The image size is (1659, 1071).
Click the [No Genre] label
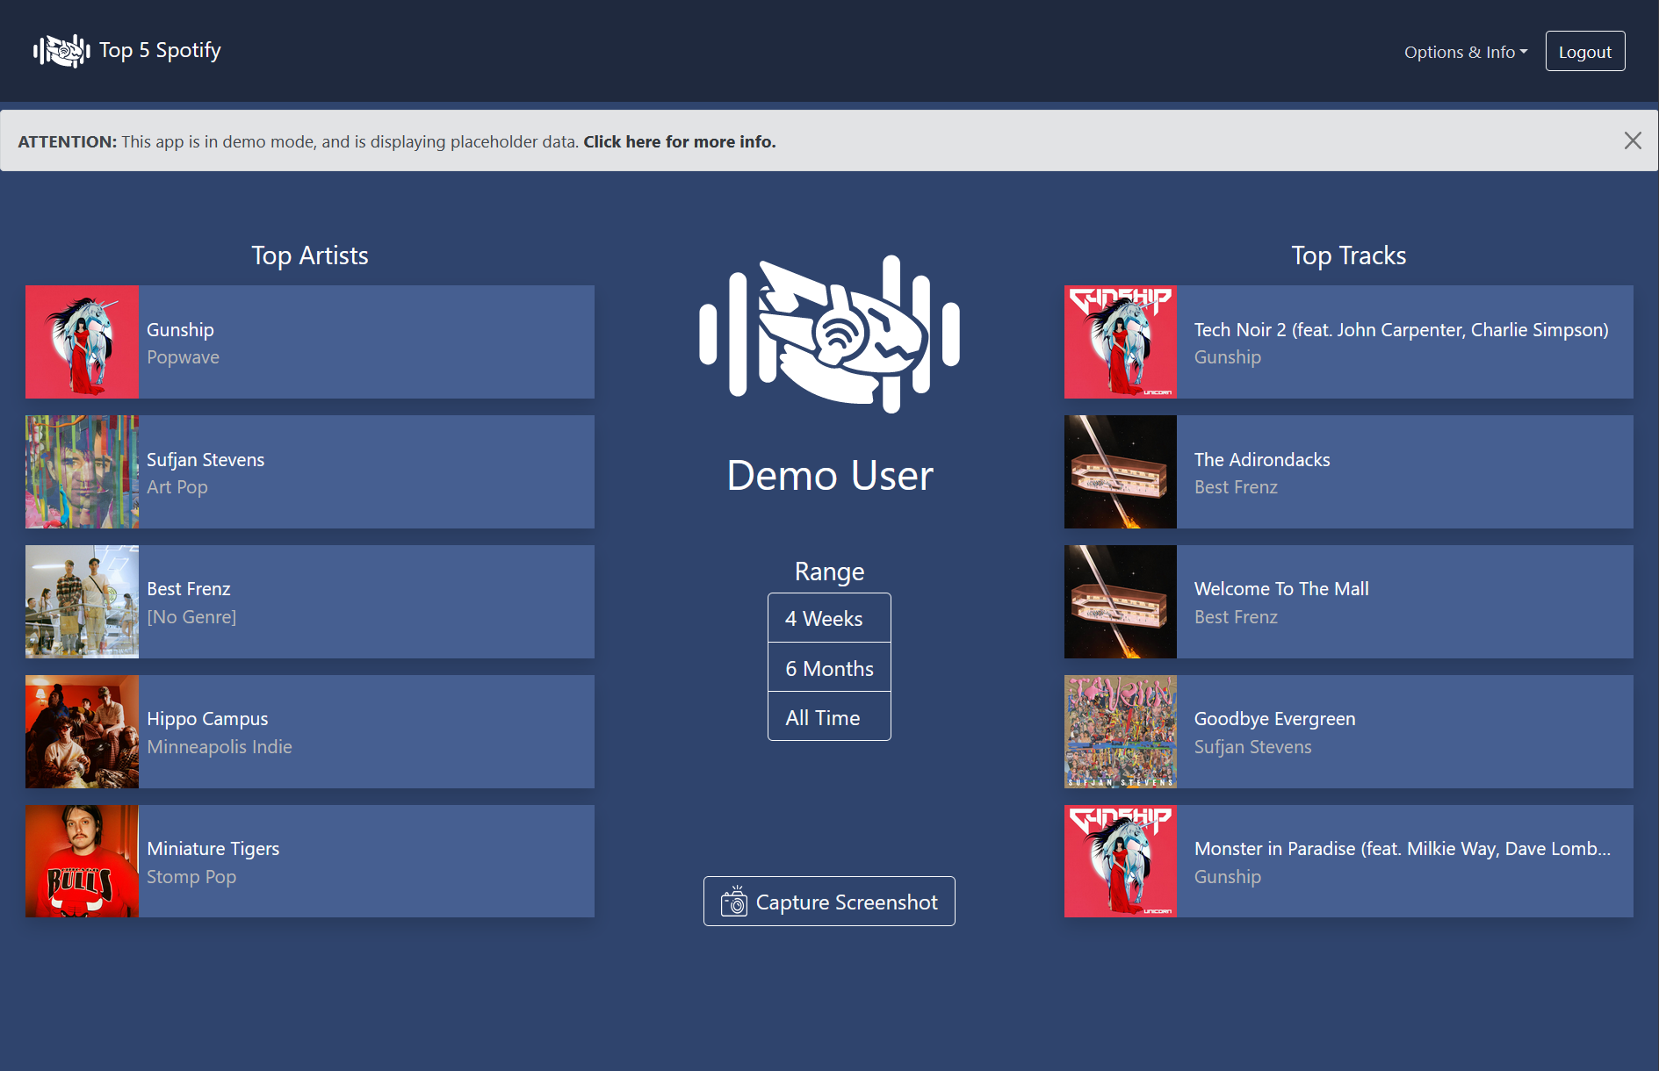191,617
